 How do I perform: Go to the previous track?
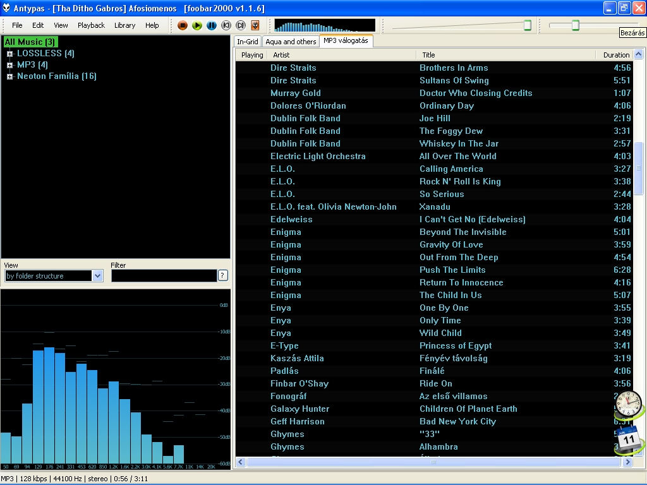pyautogui.click(x=226, y=25)
